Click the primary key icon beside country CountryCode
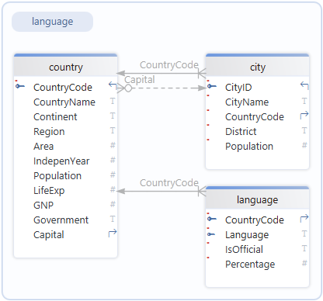This screenshot has width=323, height=301. click(20, 86)
